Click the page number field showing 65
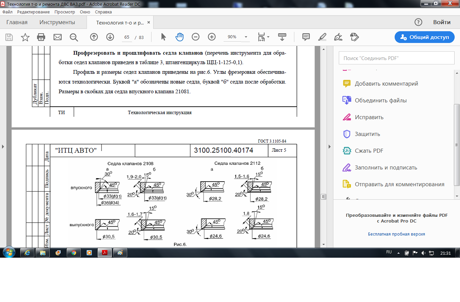The image size is (460, 302). [127, 37]
